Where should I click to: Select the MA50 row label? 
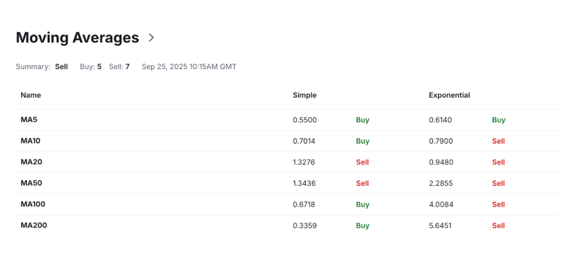[32, 183]
